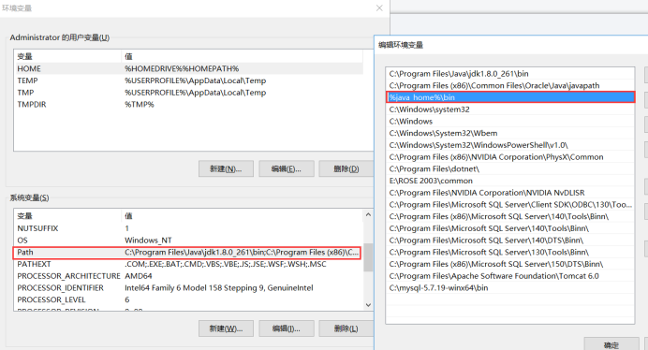Select the HOME user variable row
Screen dimensions: 648x350
(188, 68)
